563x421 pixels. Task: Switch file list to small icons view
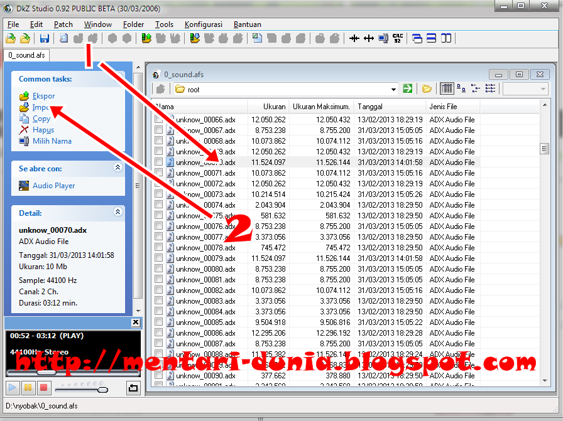[x=476, y=88]
